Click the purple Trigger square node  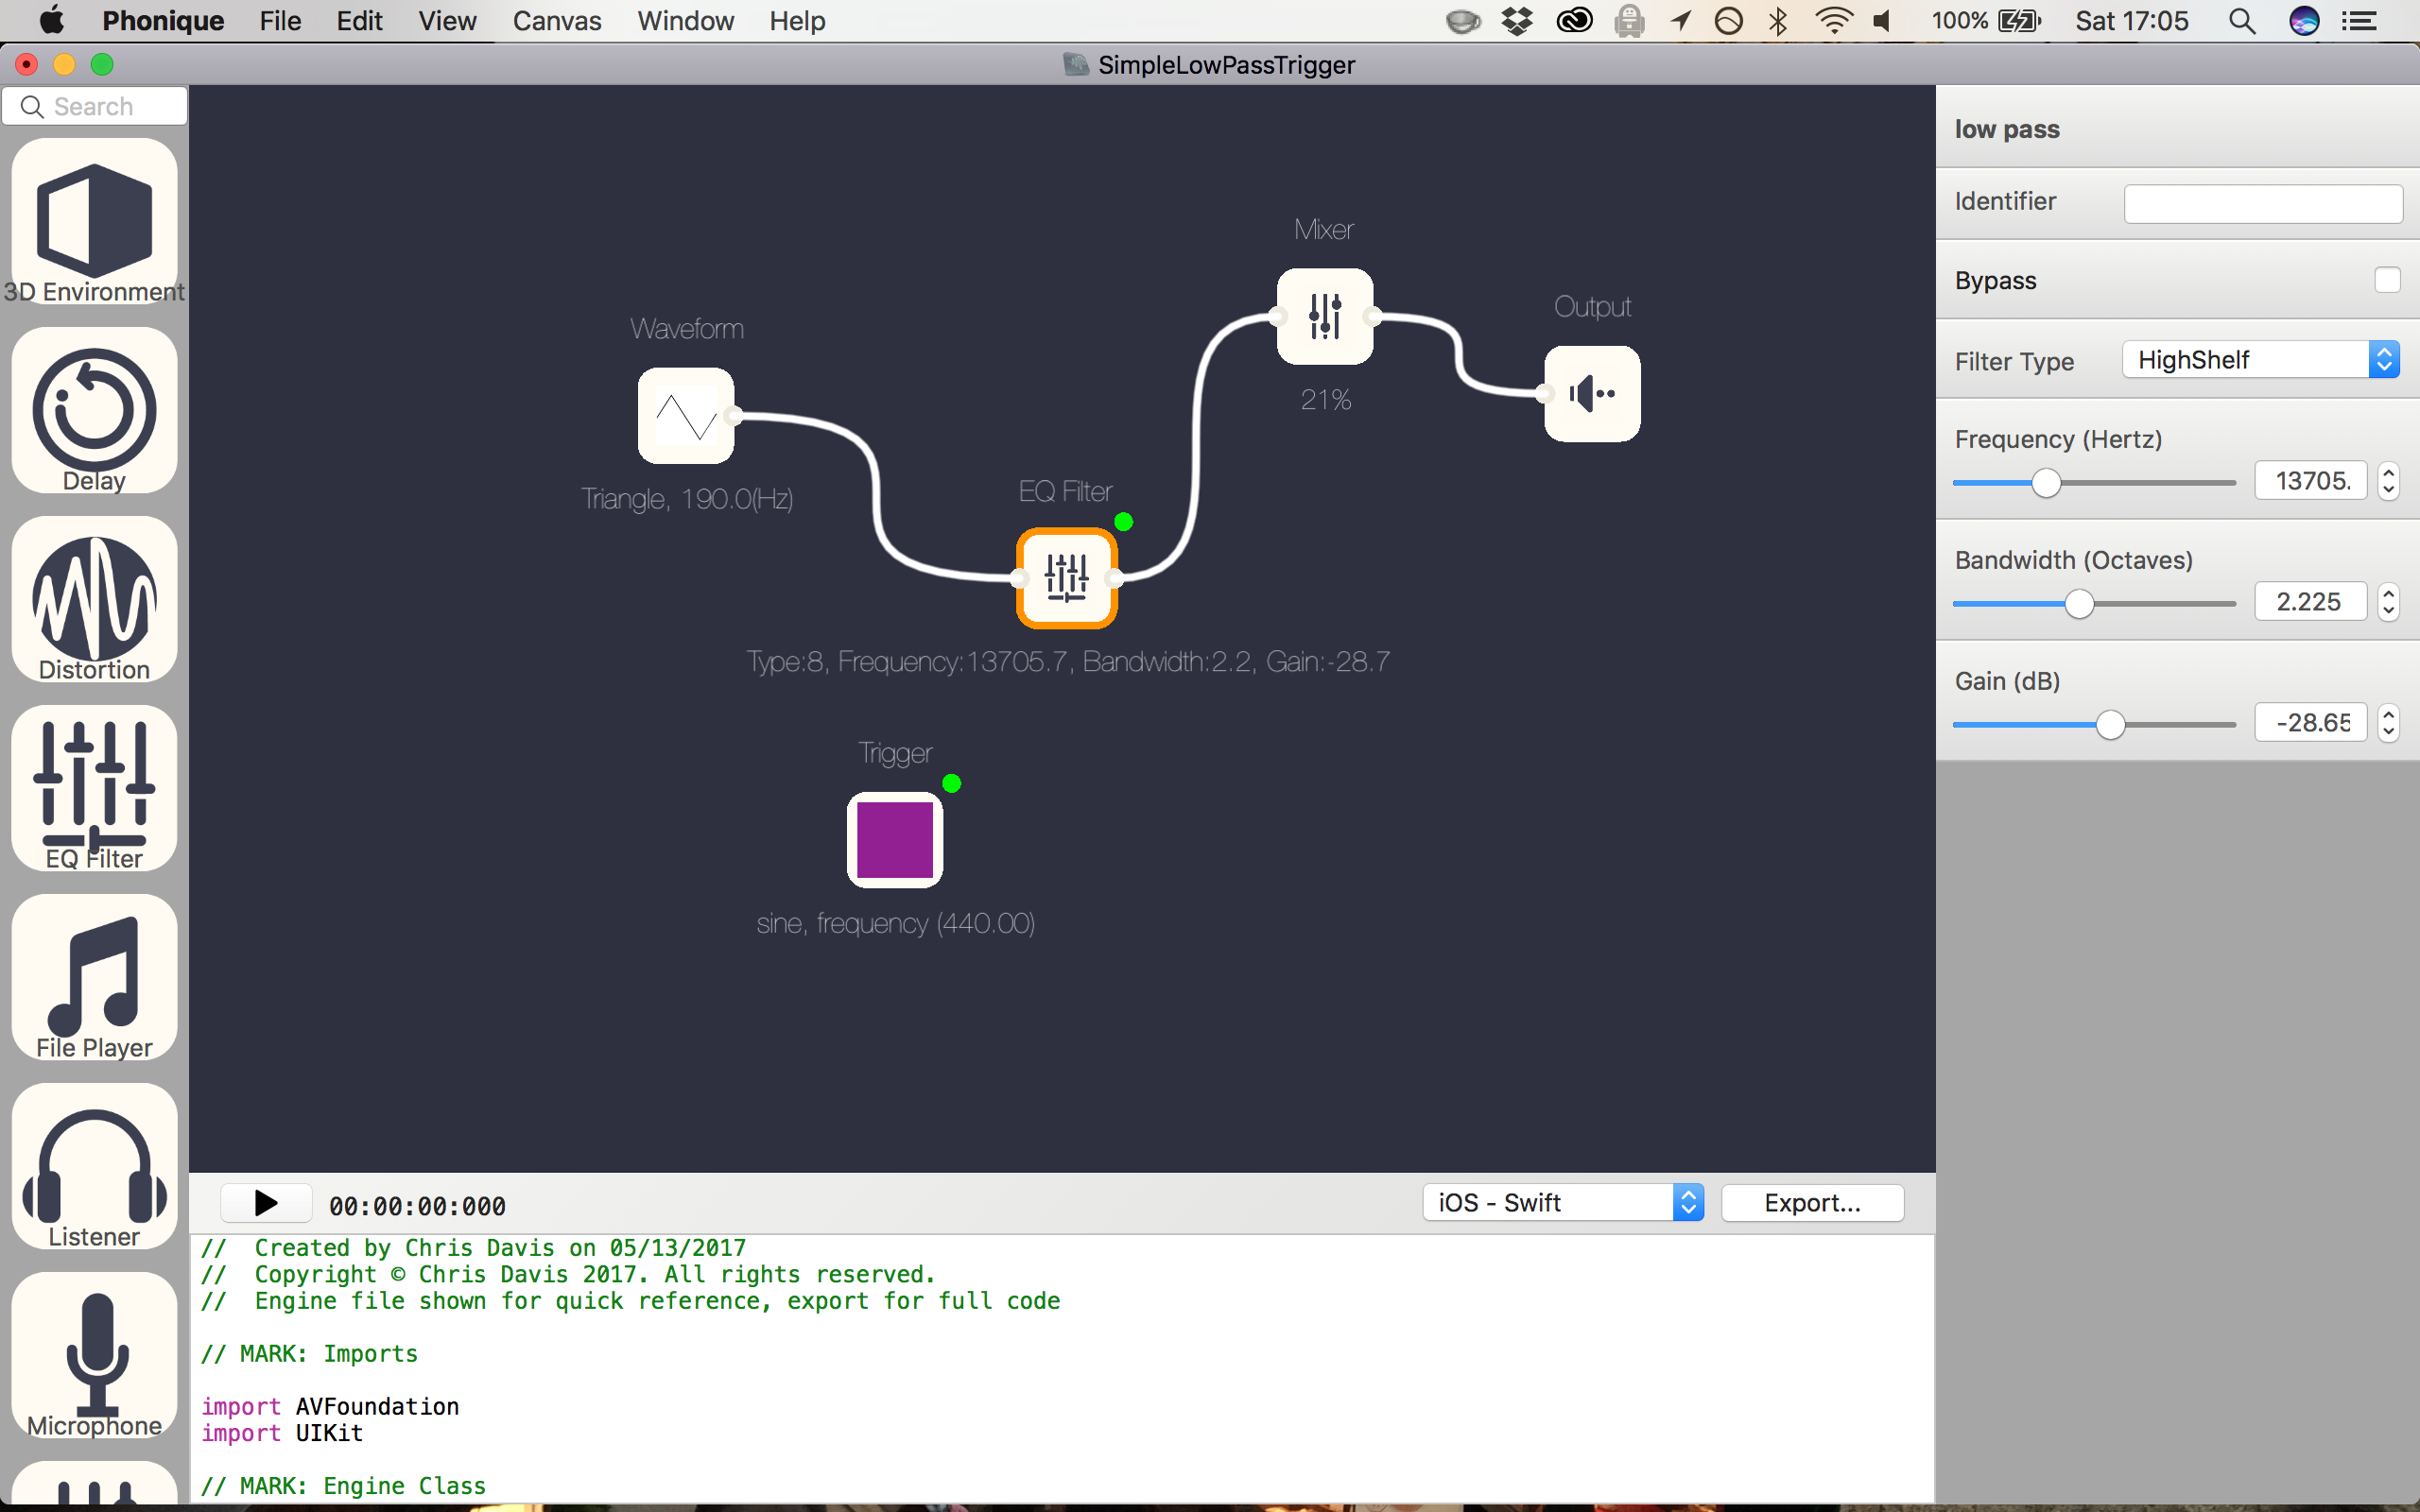tap(895, 840)
